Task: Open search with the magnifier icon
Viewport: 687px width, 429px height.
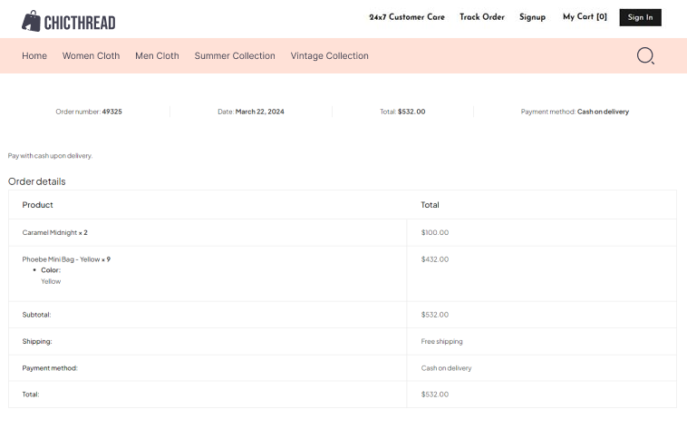Action: click(645, 56)
